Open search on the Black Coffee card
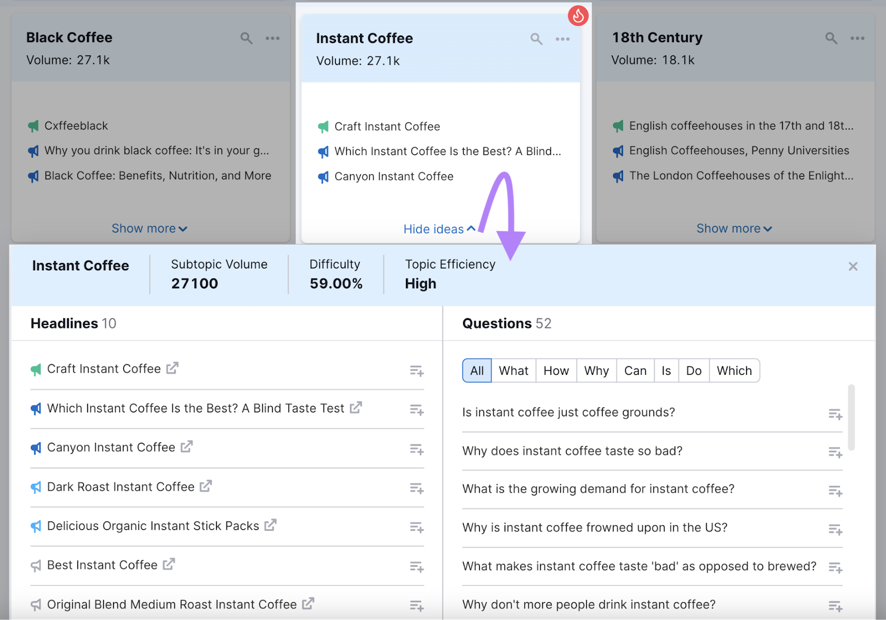The width and height of the screenshot is (886, 620). pos(246,38)
